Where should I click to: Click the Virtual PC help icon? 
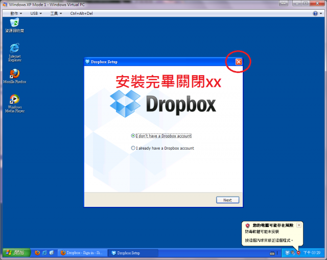click(315, 14)
